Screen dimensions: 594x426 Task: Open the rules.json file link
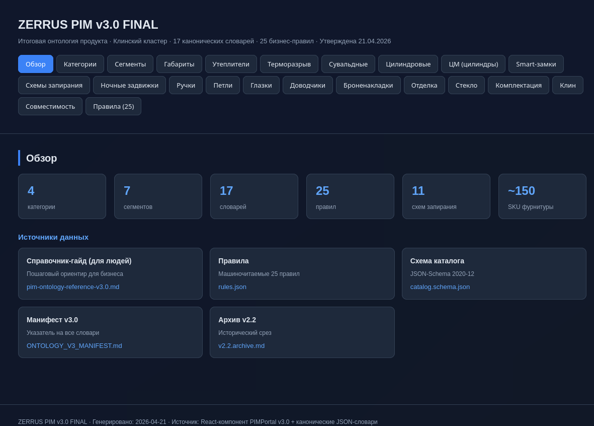point(232,287)
